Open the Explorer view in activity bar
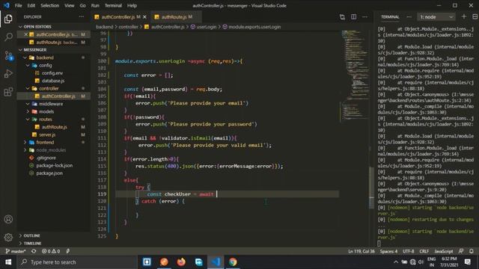Image resolution: width=479 pixels, height=269 pixels. pyautogui.click(x=8, y=19)
